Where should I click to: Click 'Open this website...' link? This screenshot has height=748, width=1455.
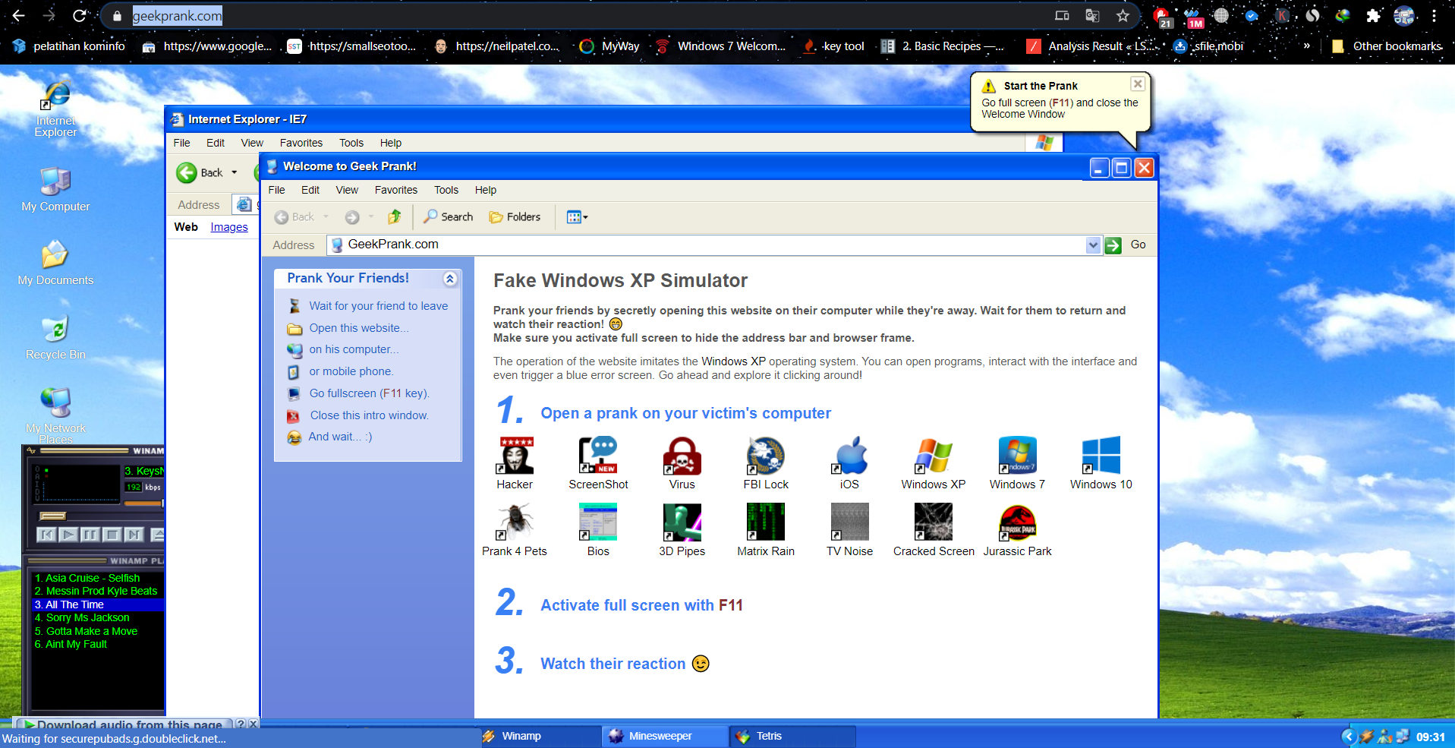click(x=359, y=328)
